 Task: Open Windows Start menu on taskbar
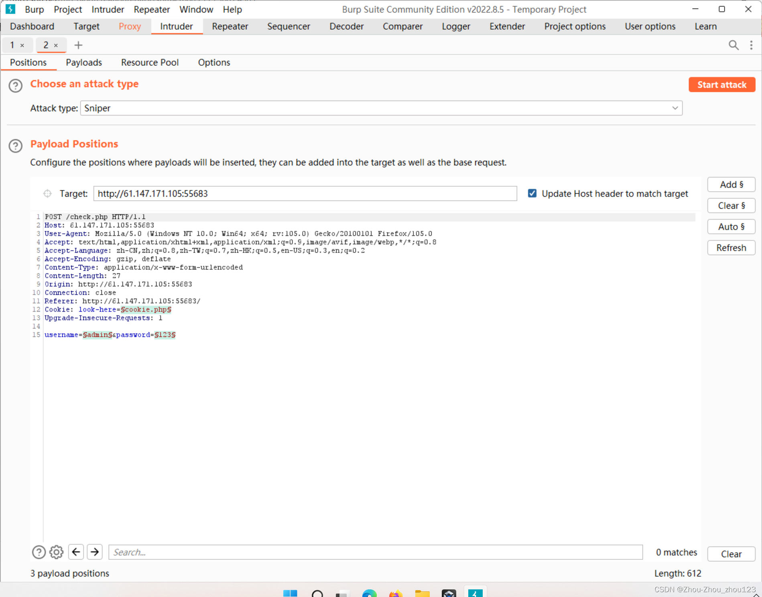coord(290,593)
